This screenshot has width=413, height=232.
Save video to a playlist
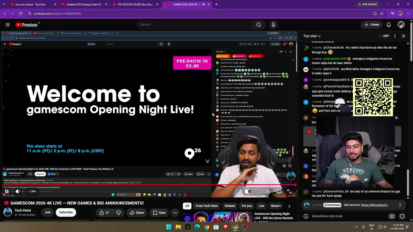[x=159, y=213]
